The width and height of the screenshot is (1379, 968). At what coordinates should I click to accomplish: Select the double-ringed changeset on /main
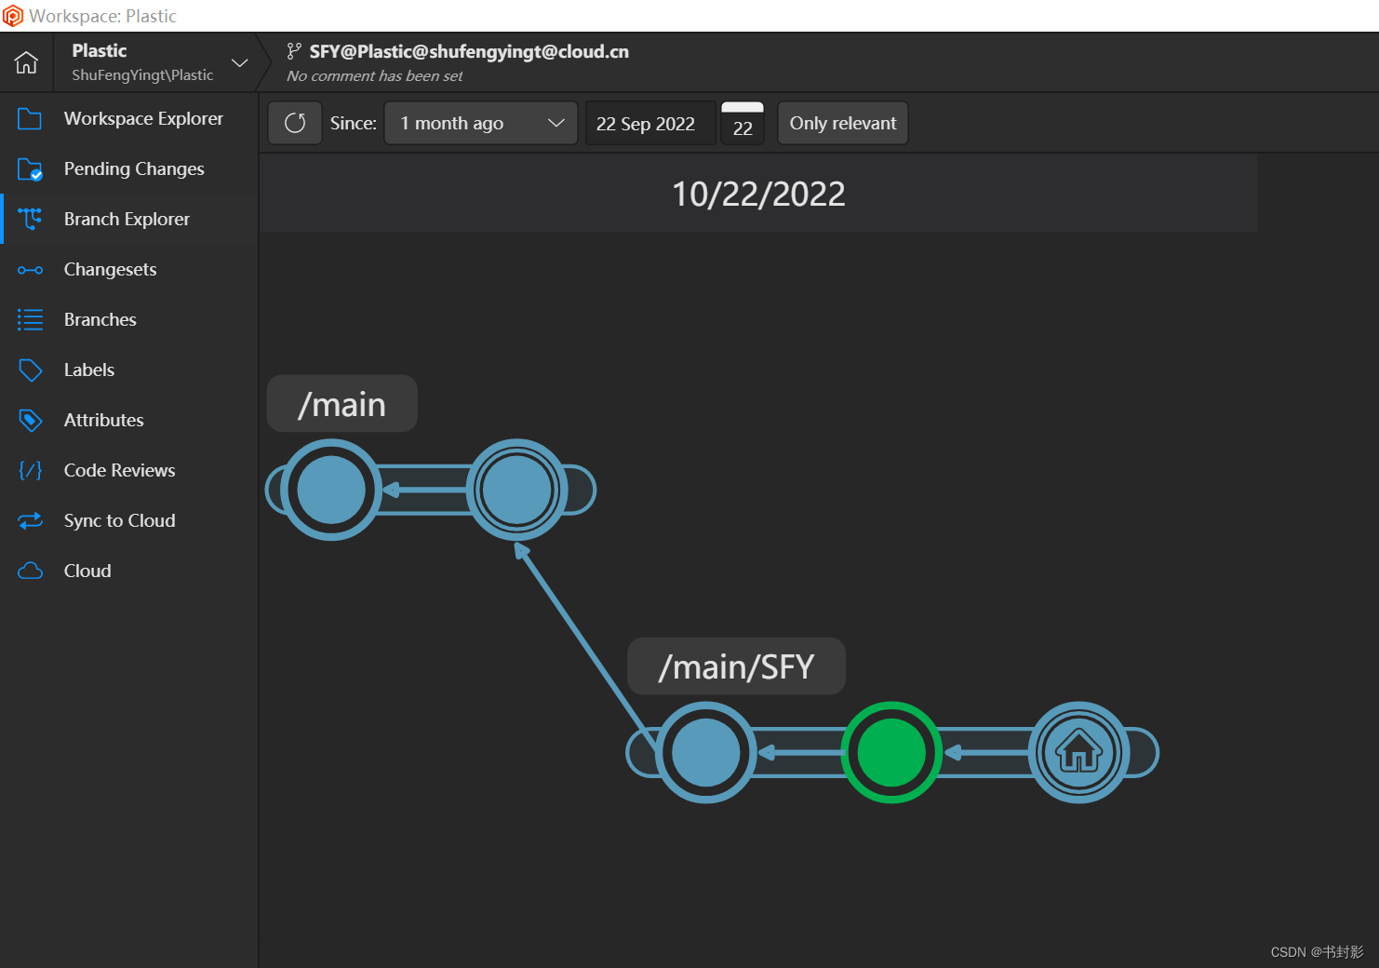coord(516,490)
